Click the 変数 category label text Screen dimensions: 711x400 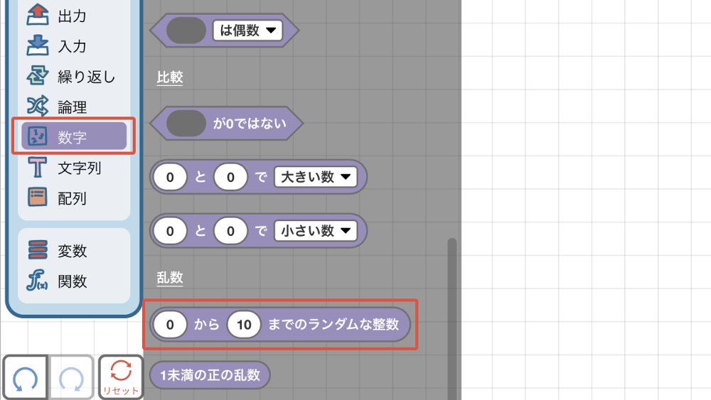(72, 251)
